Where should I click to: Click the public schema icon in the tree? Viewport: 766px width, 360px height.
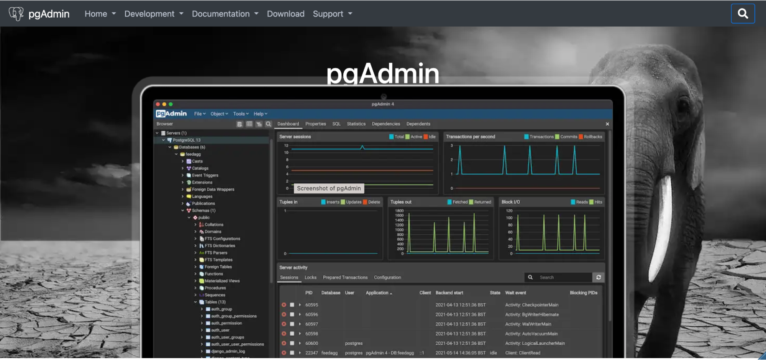pyautogui.click(x=195, y=217)
